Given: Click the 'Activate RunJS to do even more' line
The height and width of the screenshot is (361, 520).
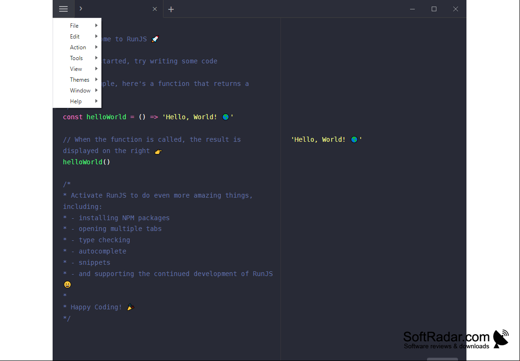Looking at the screenshot, I should pyautogui.click(x=158, y=195).
